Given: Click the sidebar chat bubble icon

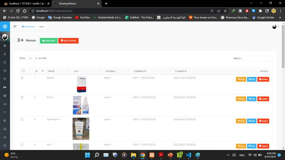Looking at the screenshot, I should click(x=5, y=112).
